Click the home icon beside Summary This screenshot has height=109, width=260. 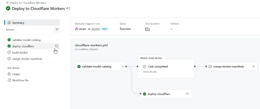(9, 23)
